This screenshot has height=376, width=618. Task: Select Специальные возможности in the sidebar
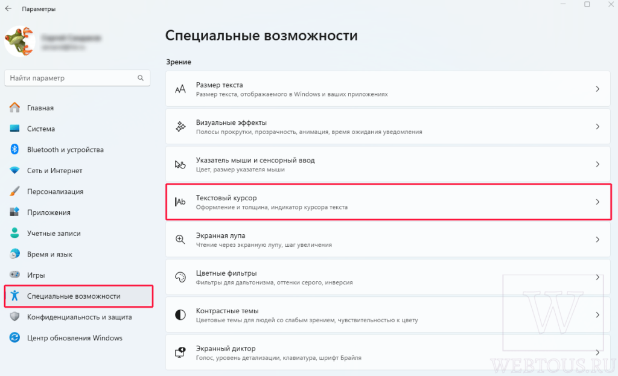(x=78, y=296)
